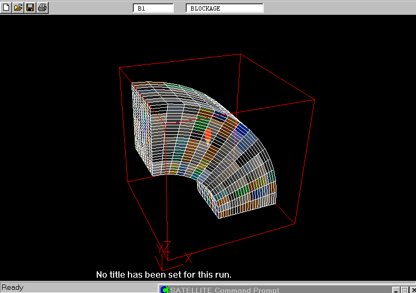Click the Ready status bar text

tap(13, 288)
